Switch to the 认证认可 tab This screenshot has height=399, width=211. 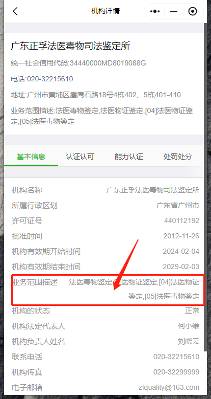(80, 157)
